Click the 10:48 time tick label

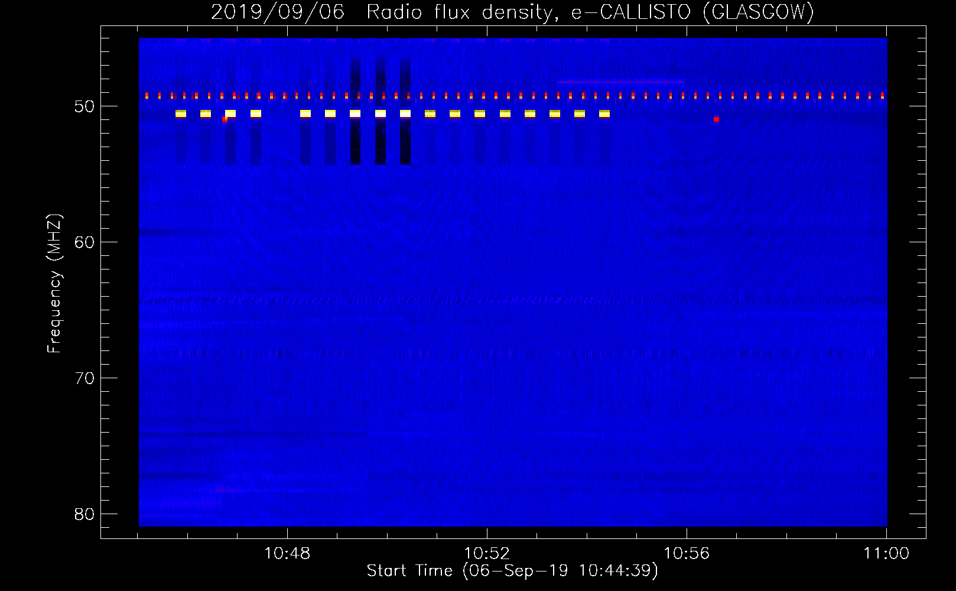tap(287, 553)
